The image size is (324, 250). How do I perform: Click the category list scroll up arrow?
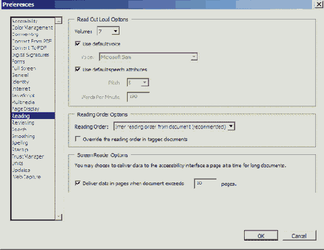point(59,21)
